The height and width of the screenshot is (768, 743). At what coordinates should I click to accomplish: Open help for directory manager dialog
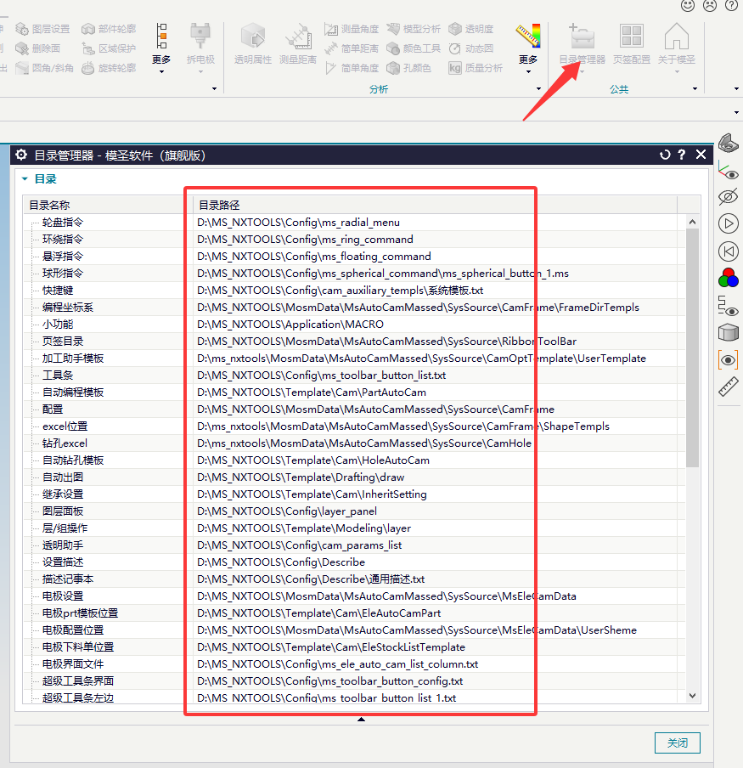click(x=682, y=155)
